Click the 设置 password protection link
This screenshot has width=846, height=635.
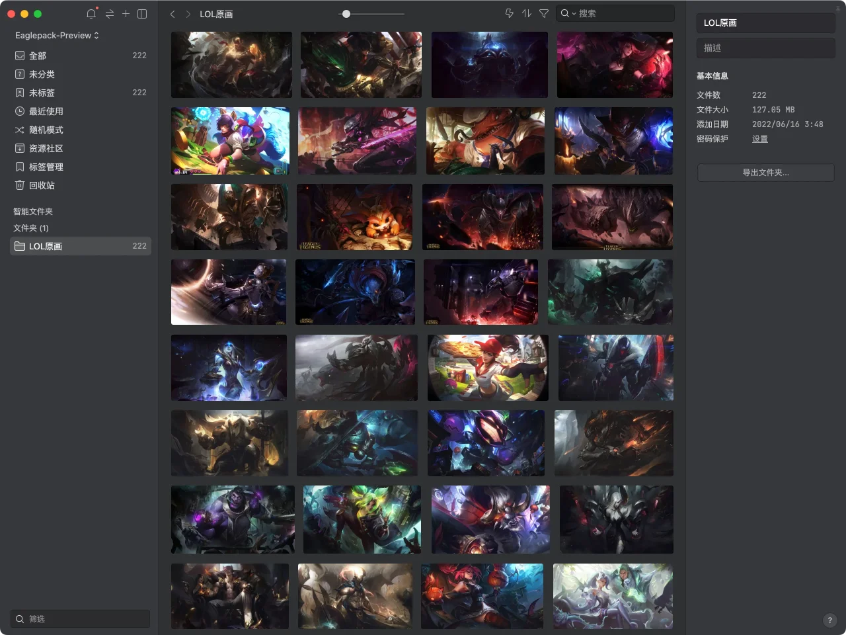coord(760,139)
